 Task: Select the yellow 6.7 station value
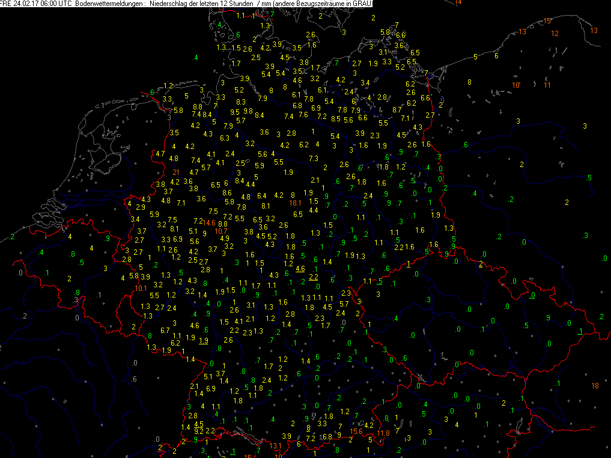click(x=165, y=331)
